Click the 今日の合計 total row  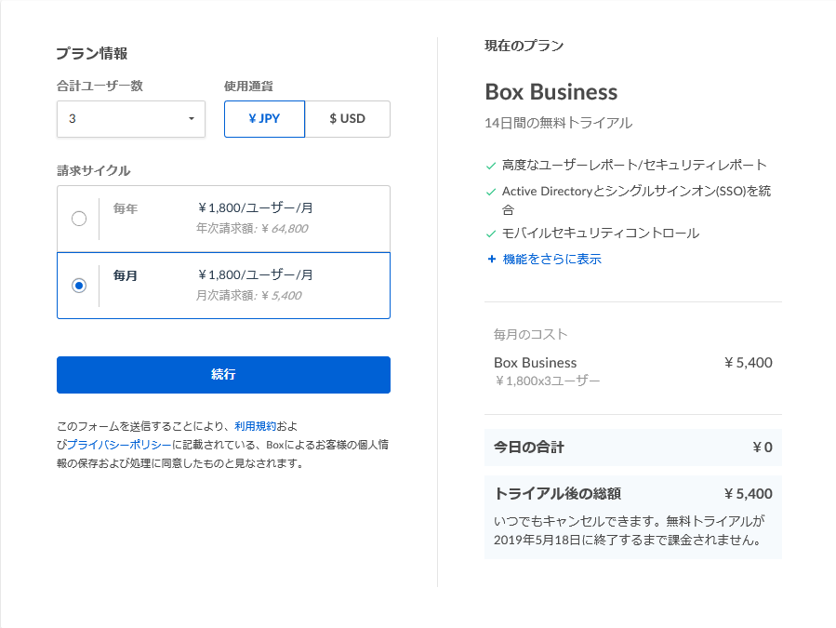click(632, 448)
